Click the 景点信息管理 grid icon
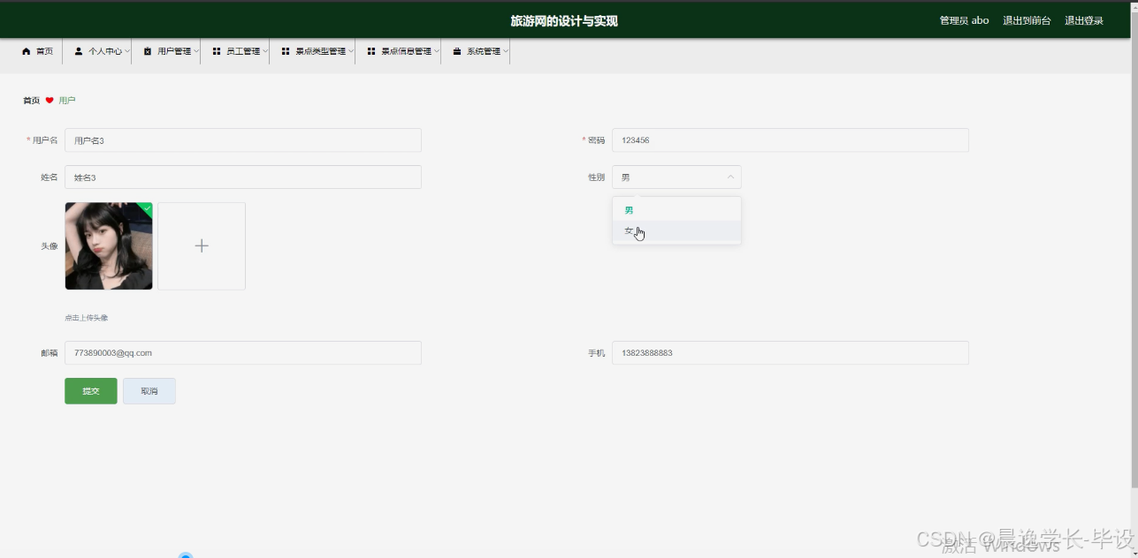 tap(372, 50)
